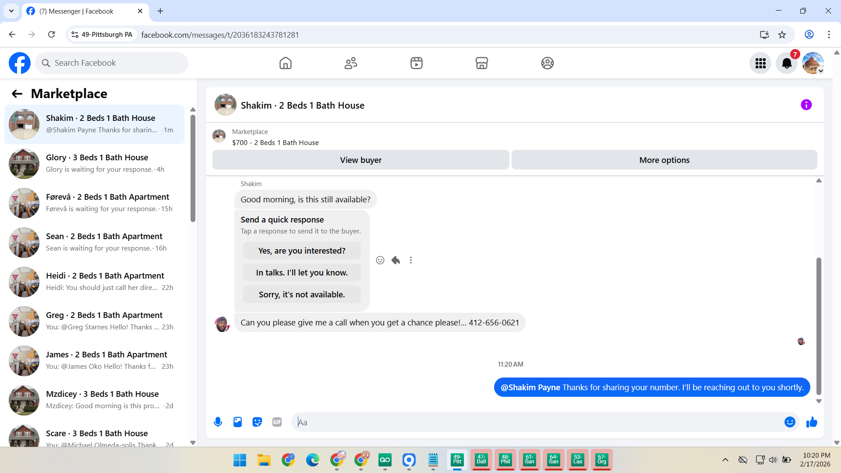
Task: Open the emoji picker in message box
Action: tap(789, 422)
